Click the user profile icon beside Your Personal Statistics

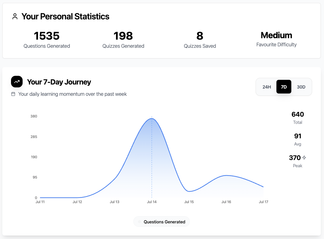[x=15, y=16]
